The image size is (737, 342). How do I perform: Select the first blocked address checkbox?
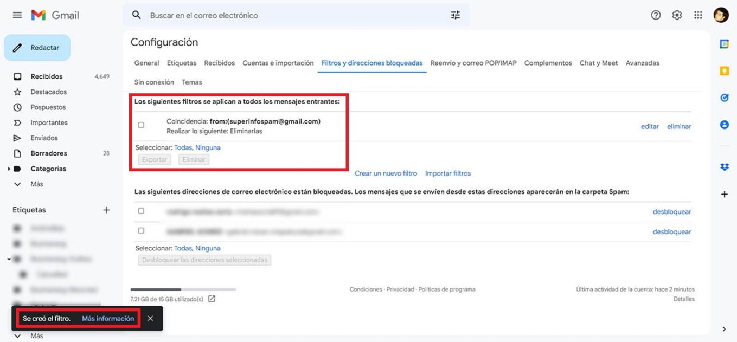tap(141, 211)
